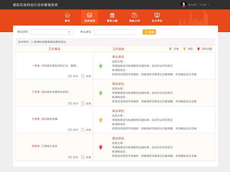
Task: Select the 四季度 工程竣工验收 text
Action: coord(50,146)
